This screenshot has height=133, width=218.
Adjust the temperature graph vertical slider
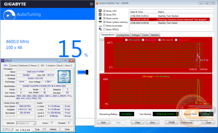click(102, 40)
